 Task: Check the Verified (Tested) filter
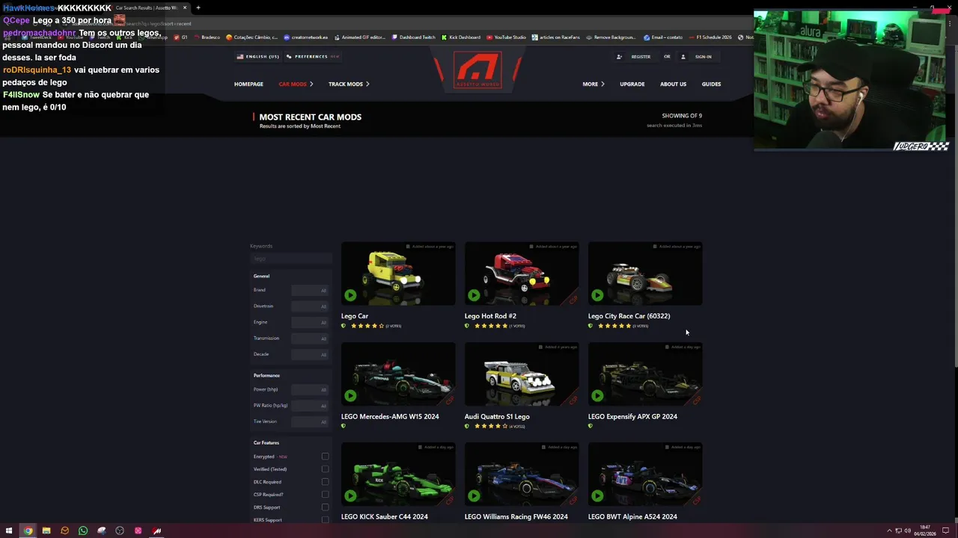coord(325,469)
